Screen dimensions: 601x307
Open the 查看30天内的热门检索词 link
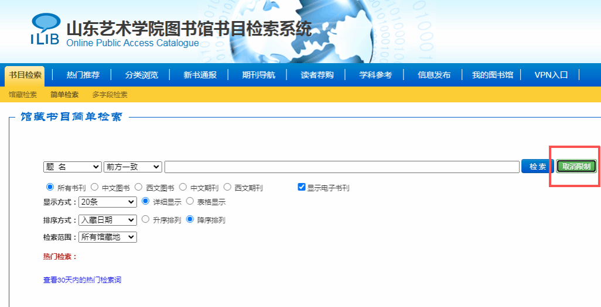82,280
